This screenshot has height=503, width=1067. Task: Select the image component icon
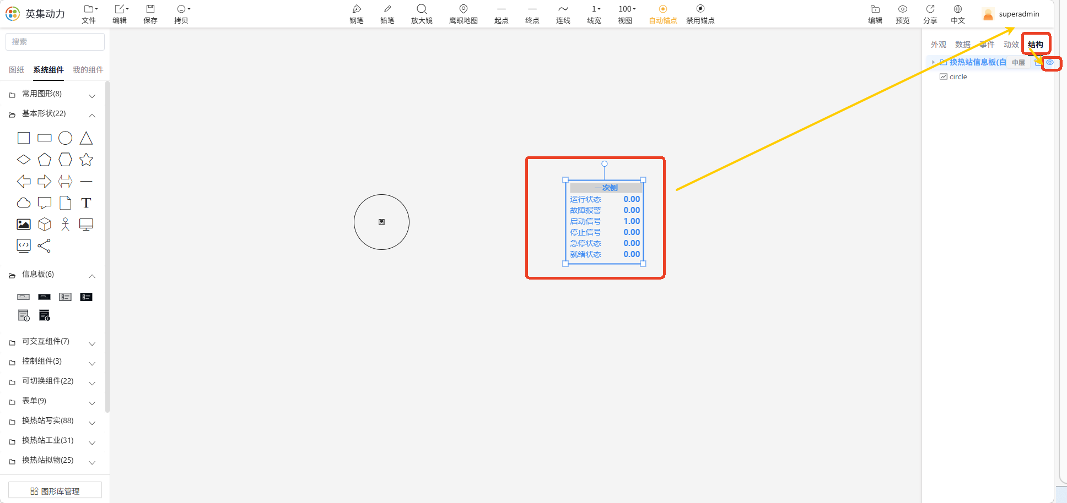click(24, 224)
